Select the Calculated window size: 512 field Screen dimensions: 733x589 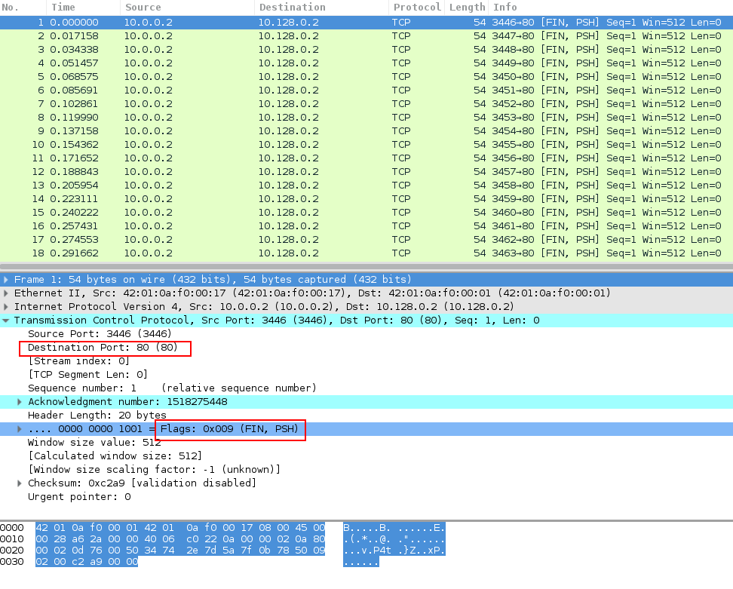(366, 456)
